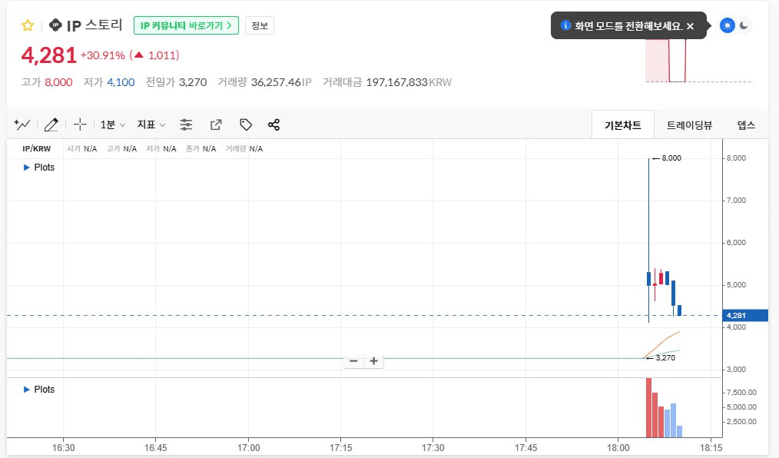
Task: Expand Plots in the volume pane
Action: point(38,390)
